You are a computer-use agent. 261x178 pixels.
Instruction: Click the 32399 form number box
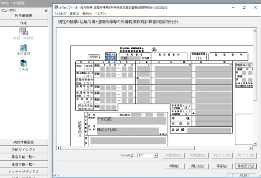[94, 57]
